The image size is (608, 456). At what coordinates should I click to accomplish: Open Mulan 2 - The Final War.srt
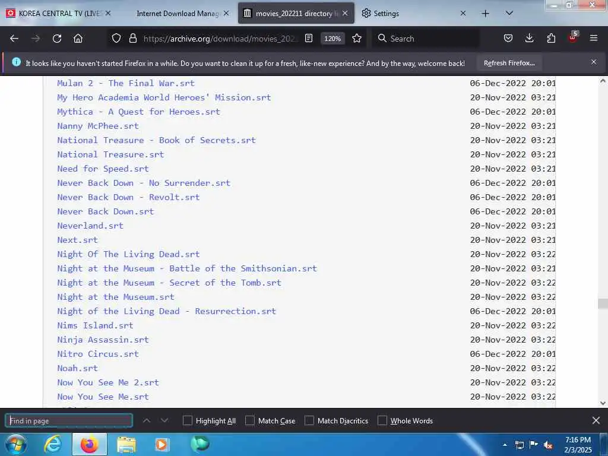pos(126,83)
